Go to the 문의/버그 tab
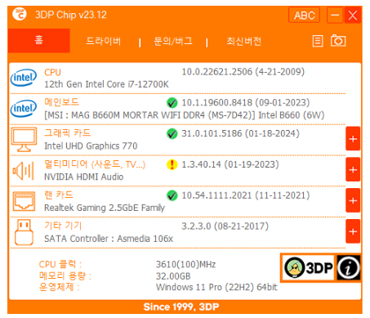370x318 pixels. (x=173, y=41)
